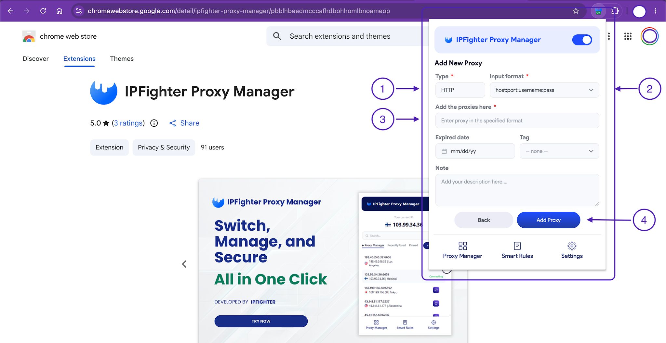The height and width of the screenshot is (343, 666).
Task: Click the rating info icon
Action: [154, 123]
